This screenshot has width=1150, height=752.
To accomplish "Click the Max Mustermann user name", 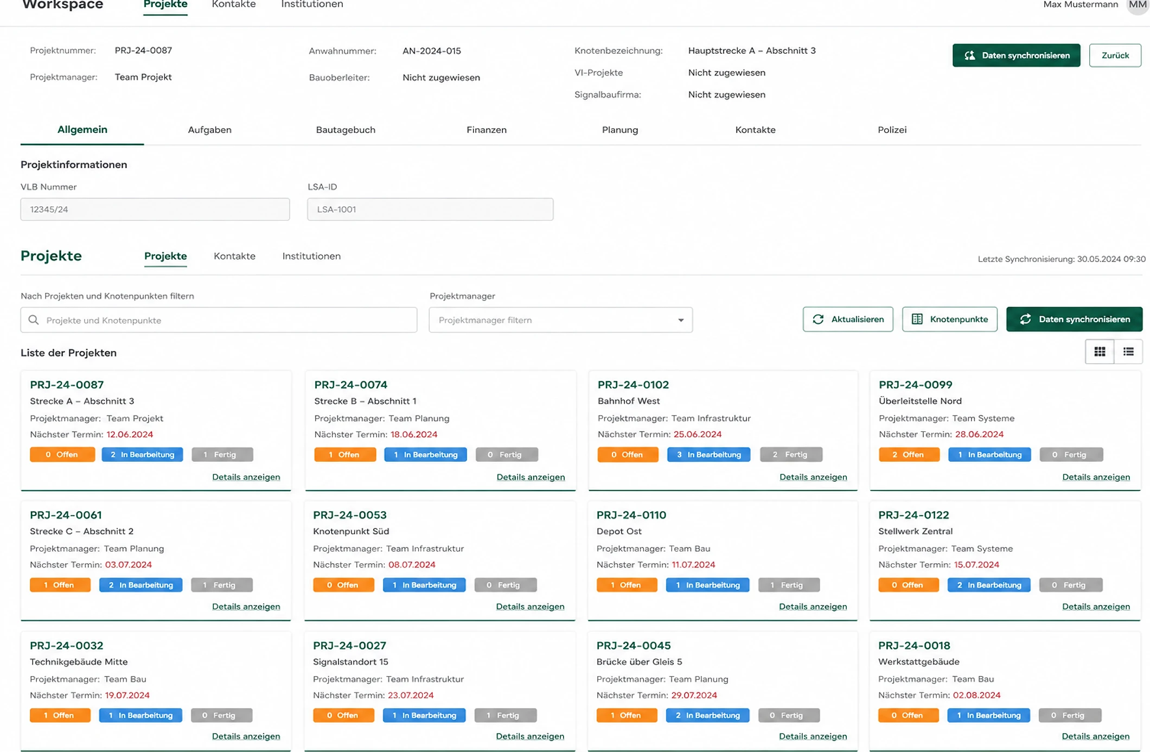I will 1081,5.
